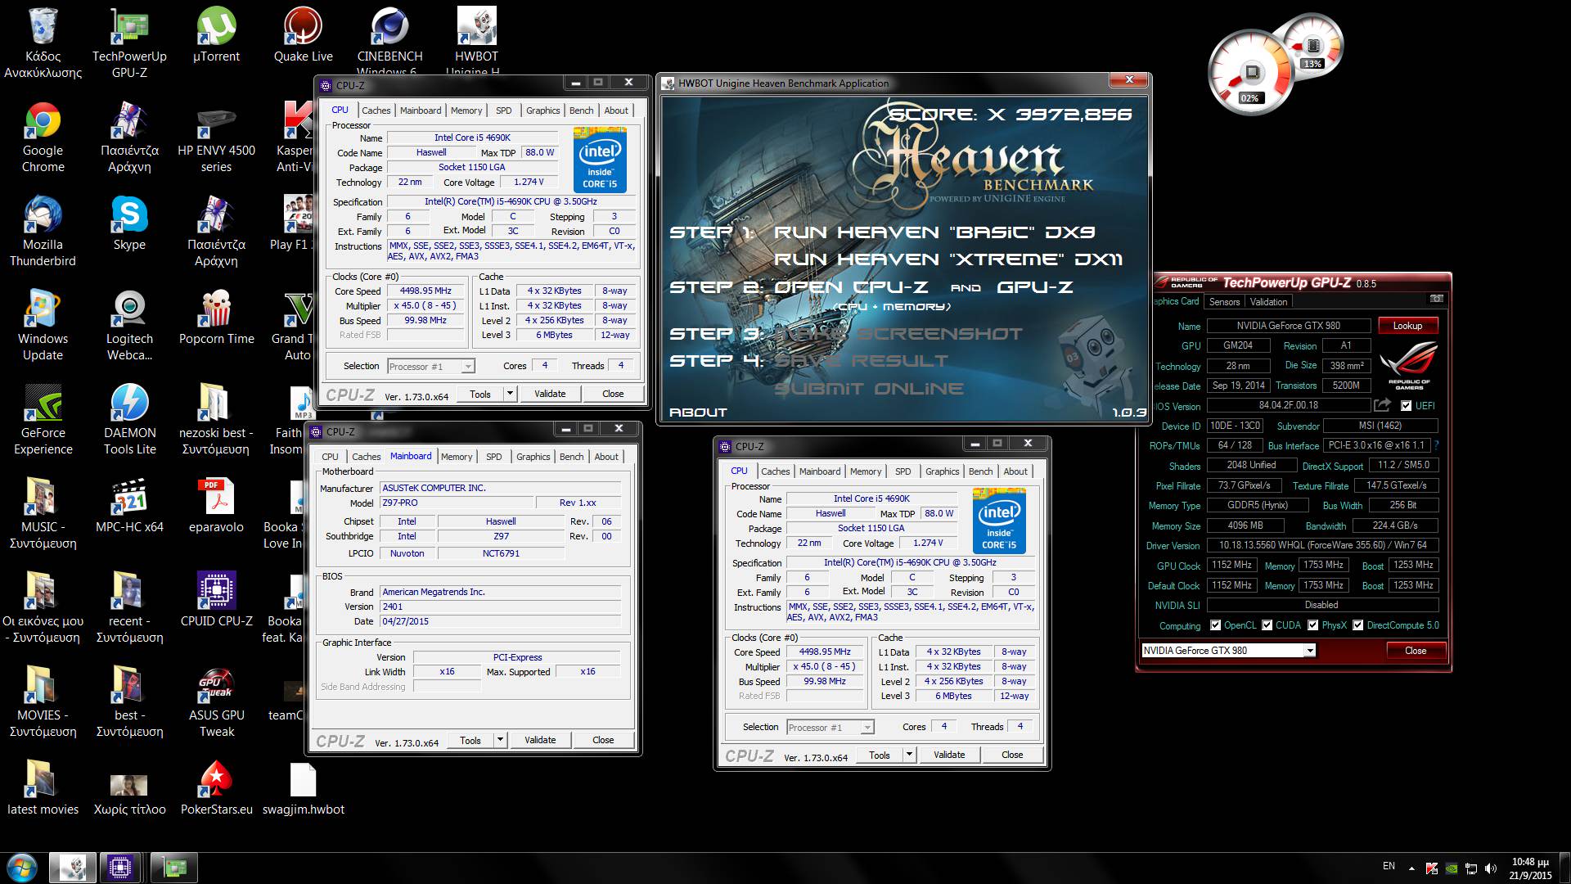
Task: Open the µTorrent desktop icon
Action: coord(216,34)
